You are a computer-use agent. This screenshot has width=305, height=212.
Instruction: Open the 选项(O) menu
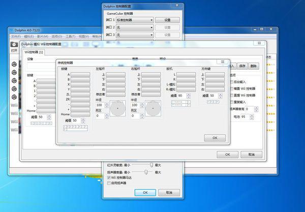pos(57,37)
